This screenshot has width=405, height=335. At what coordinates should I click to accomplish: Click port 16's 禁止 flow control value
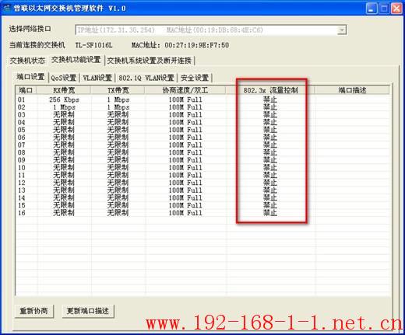pos(270,213)
